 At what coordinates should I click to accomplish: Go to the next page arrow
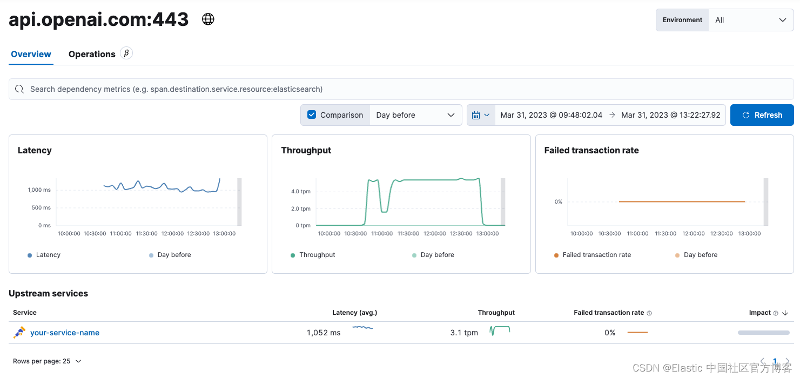point(788,361)
